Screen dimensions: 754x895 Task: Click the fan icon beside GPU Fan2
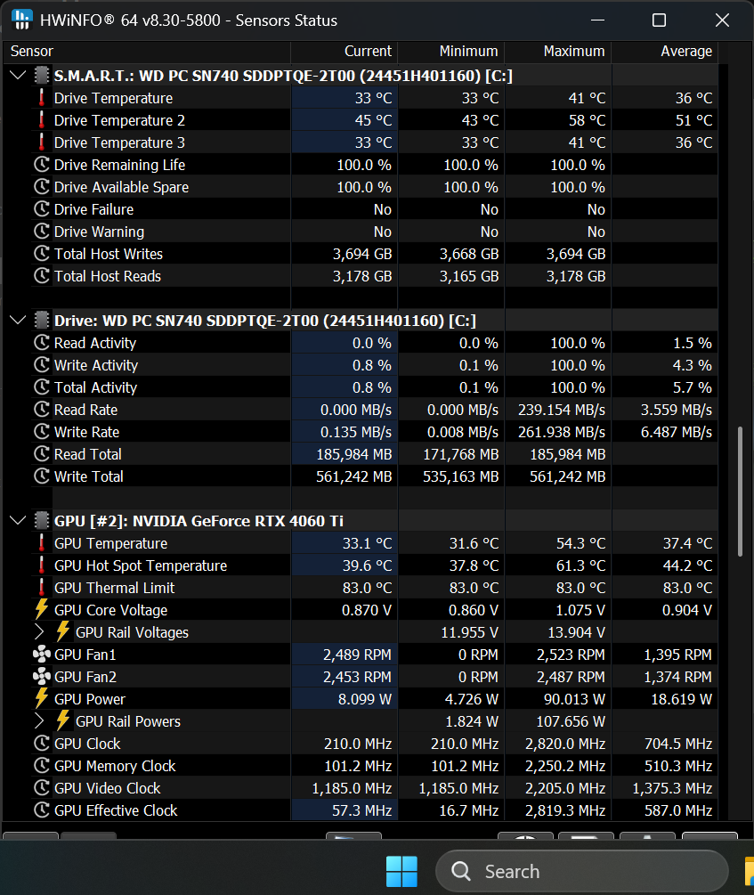pos(41,677)
